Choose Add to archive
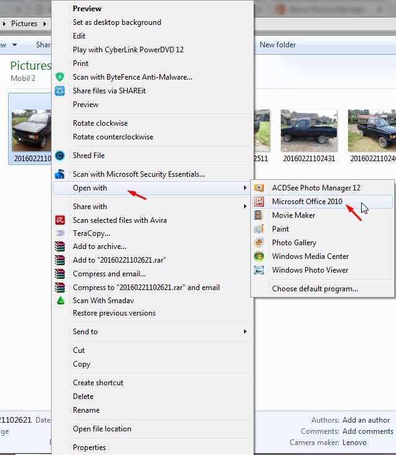Screen dimensions: 396x455 point(100,246)
